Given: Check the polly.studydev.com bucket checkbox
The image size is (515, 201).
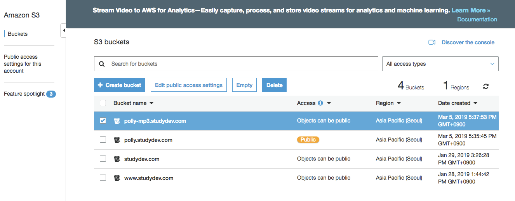Looking at the screenshot, I should coord(103,140).
